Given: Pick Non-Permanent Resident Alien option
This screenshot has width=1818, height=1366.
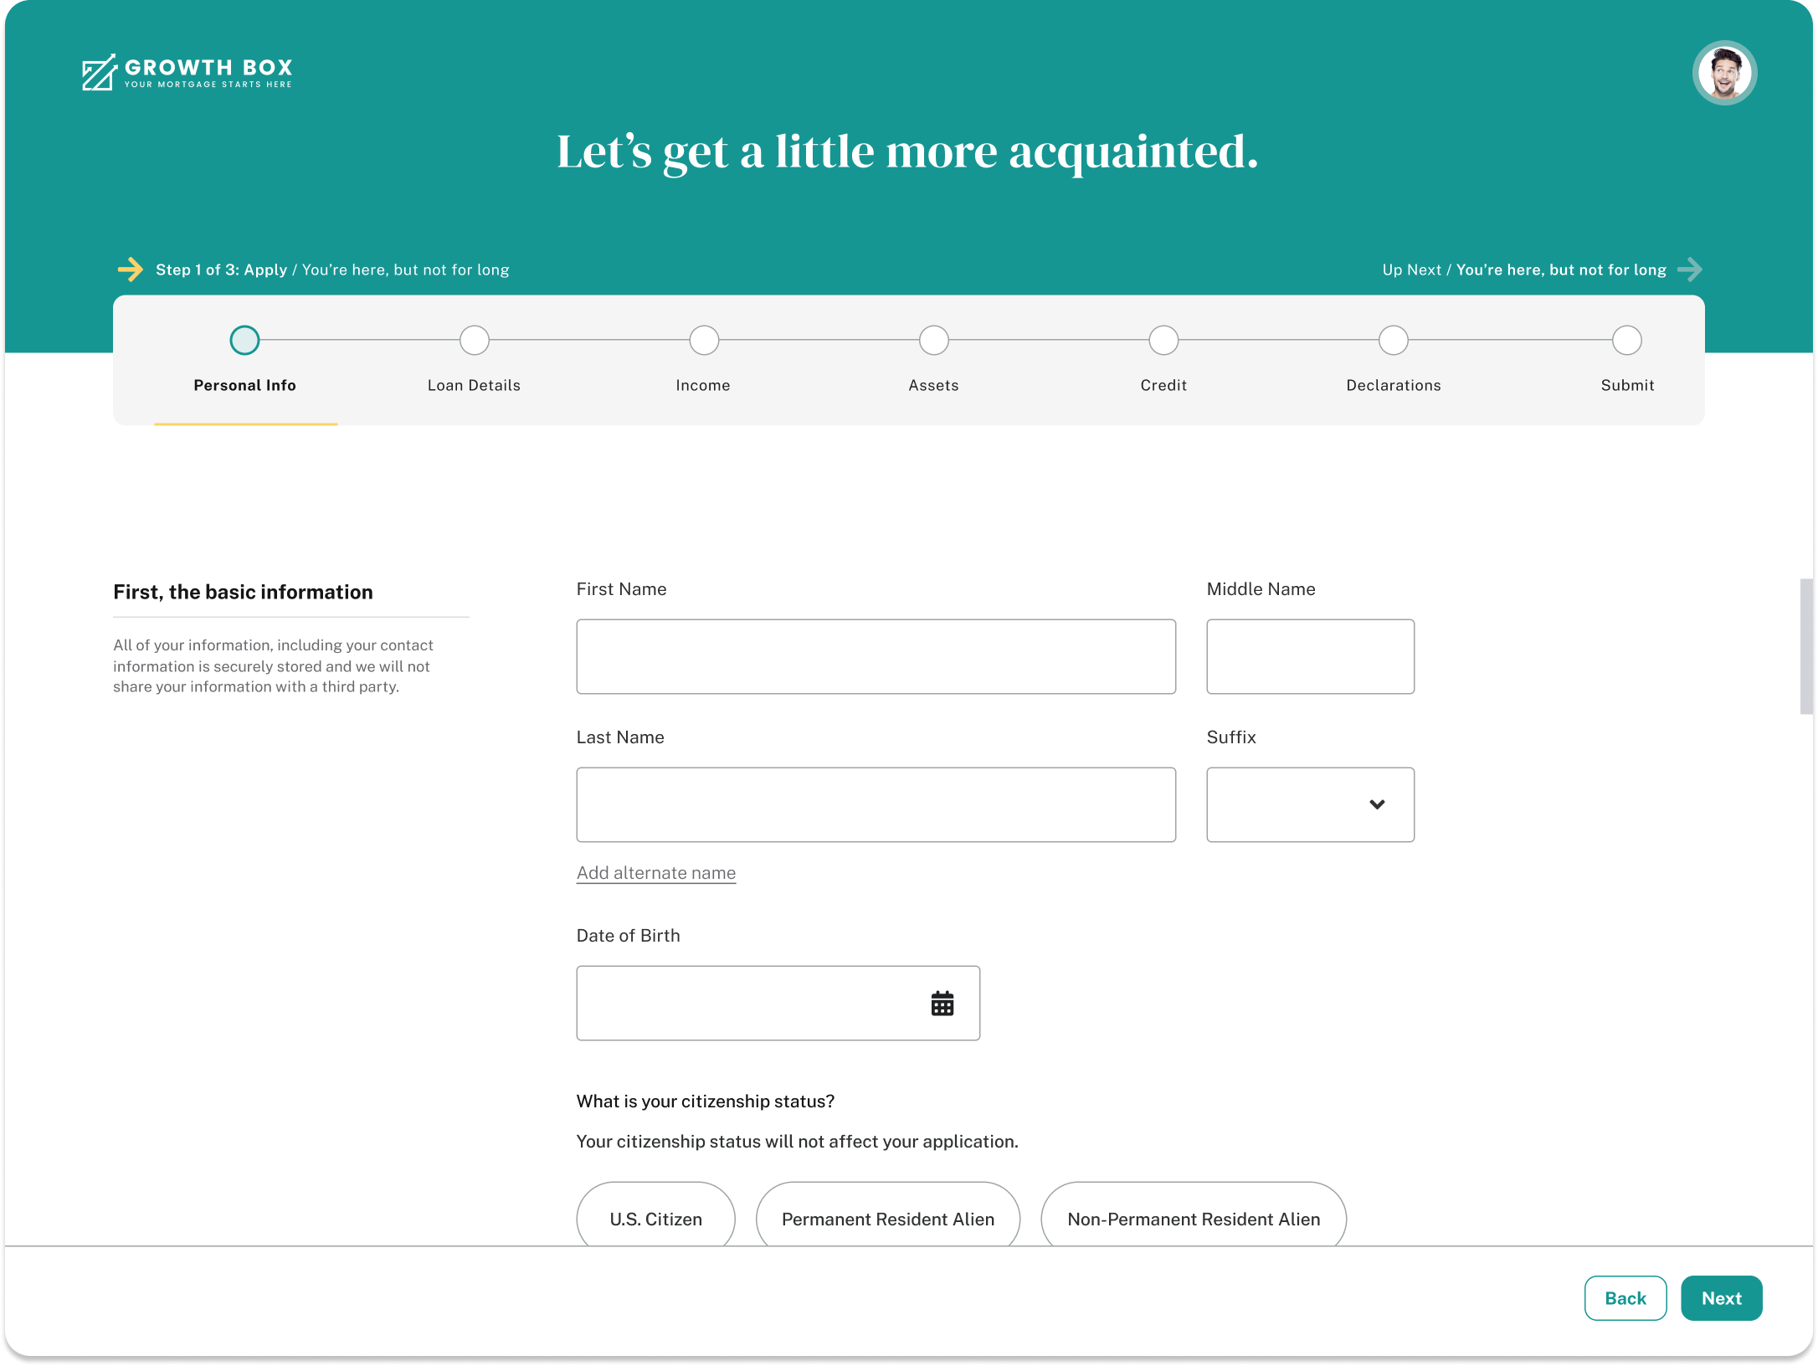Looking at the screenshot, I should pos(1193,1218).
